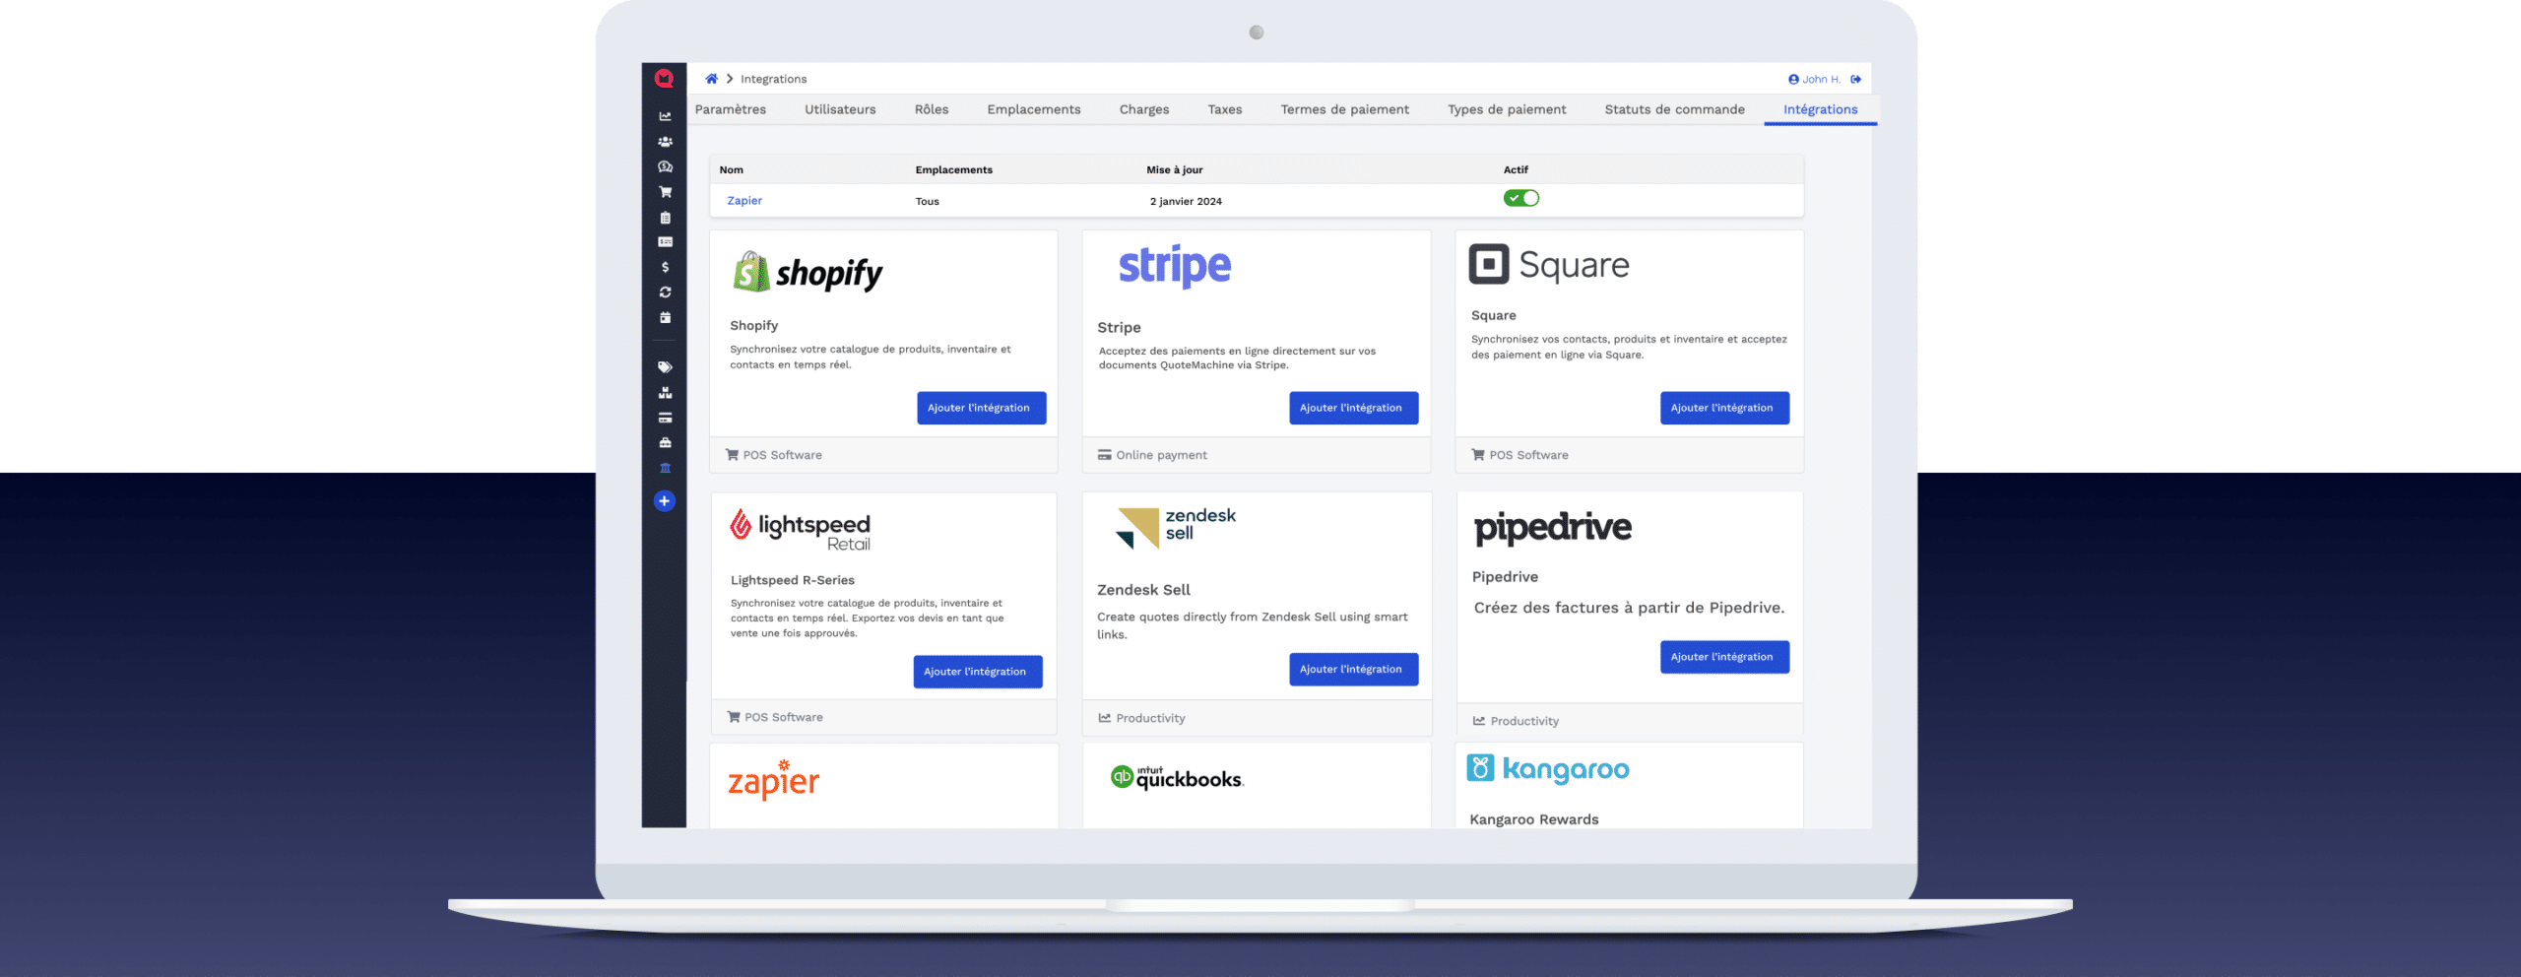Open the calendar icon in sidebar
This screenshot has width=2521, height=977.
pos(665,317)
